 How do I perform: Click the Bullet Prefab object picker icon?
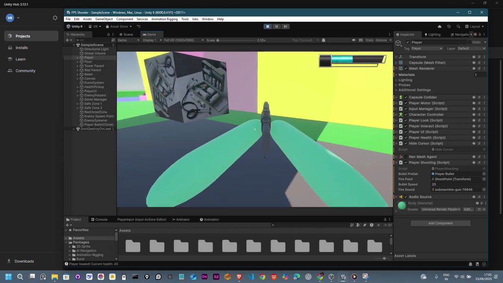pos(484,174)
